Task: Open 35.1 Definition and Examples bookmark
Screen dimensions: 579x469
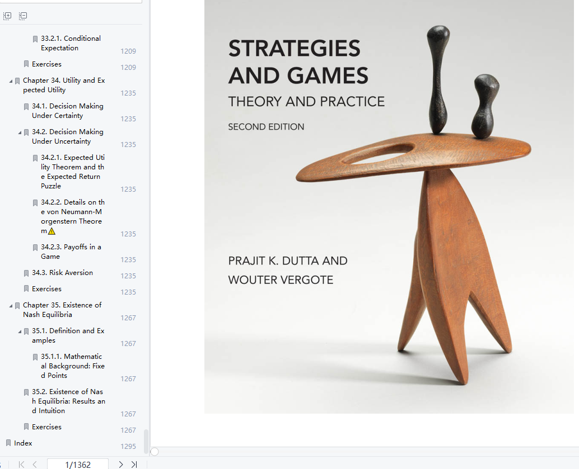Action: [x=68, y=335]
